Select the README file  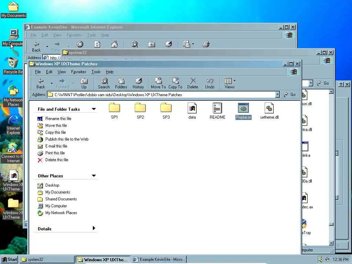(x=217, y=111)
